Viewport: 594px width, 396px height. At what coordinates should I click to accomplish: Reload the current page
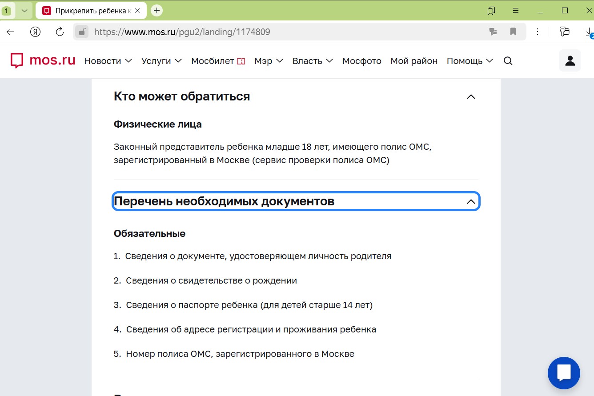60,32
